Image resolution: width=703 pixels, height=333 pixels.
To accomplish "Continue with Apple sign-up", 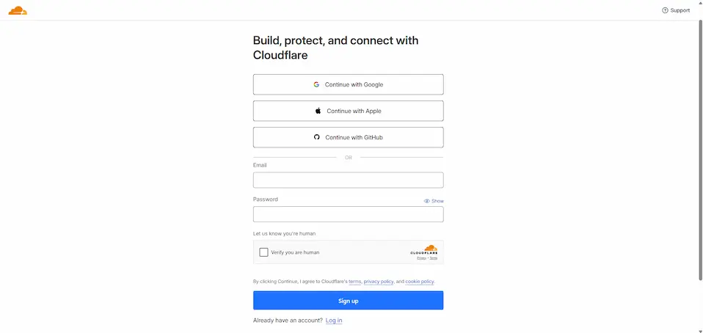I will point(348,111).
